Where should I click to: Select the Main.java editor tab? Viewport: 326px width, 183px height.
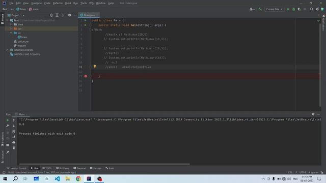(89, 15)
